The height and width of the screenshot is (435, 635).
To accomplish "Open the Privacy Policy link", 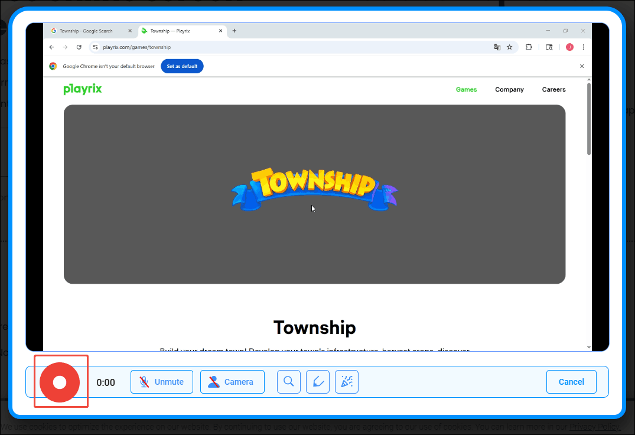I will tap(594, 427).
